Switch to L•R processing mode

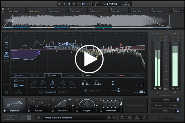7,61
